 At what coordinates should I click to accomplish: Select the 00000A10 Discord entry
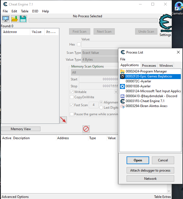(x=150, y=96)
